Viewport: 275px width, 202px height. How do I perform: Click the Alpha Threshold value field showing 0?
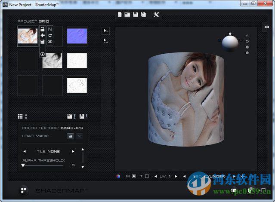(x=73, y=165)
